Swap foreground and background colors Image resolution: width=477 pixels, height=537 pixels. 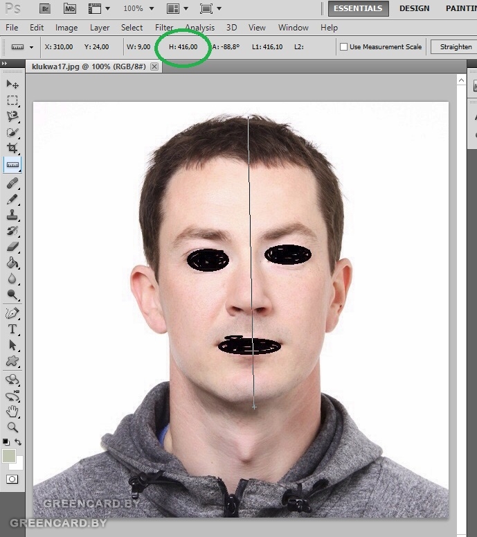(18, 442)
